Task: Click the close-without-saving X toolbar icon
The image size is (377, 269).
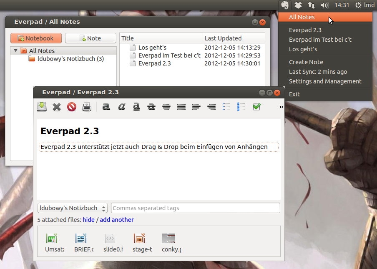Action: coord(57,107)
